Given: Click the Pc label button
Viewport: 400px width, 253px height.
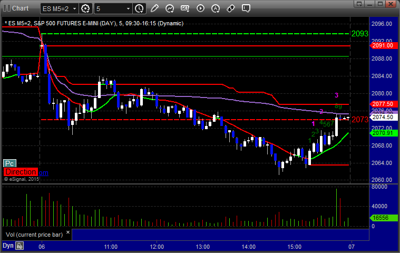Looking at the screenshot, I should tap(9, 163).
